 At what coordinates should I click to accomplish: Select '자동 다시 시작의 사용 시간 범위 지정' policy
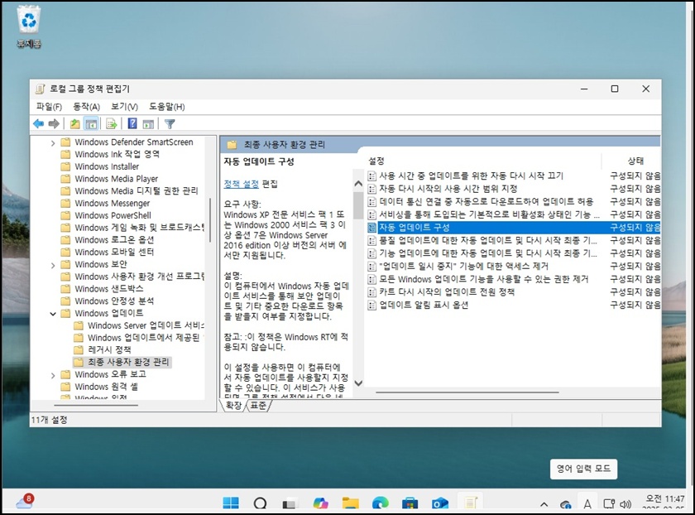pos(448,189)
